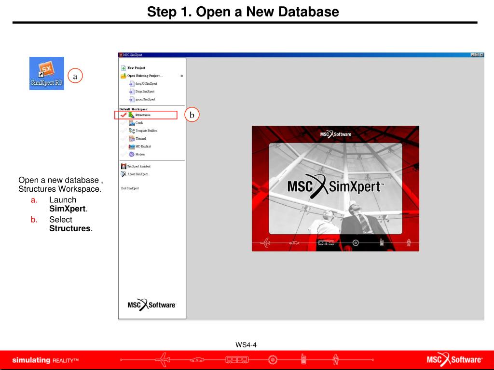Maximize the MSC SimXpert window
Viewport: 494px width, 370px height.
click(477, 55)
